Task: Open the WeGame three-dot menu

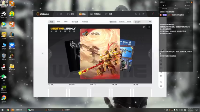Action: (x=152, y=14)
